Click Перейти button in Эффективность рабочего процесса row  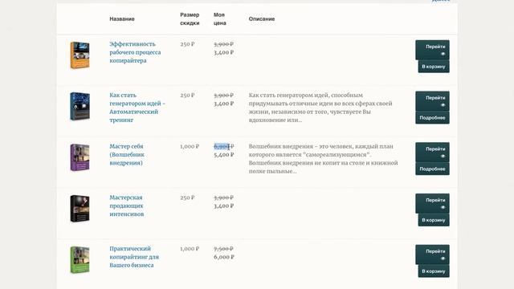point(432,50)
